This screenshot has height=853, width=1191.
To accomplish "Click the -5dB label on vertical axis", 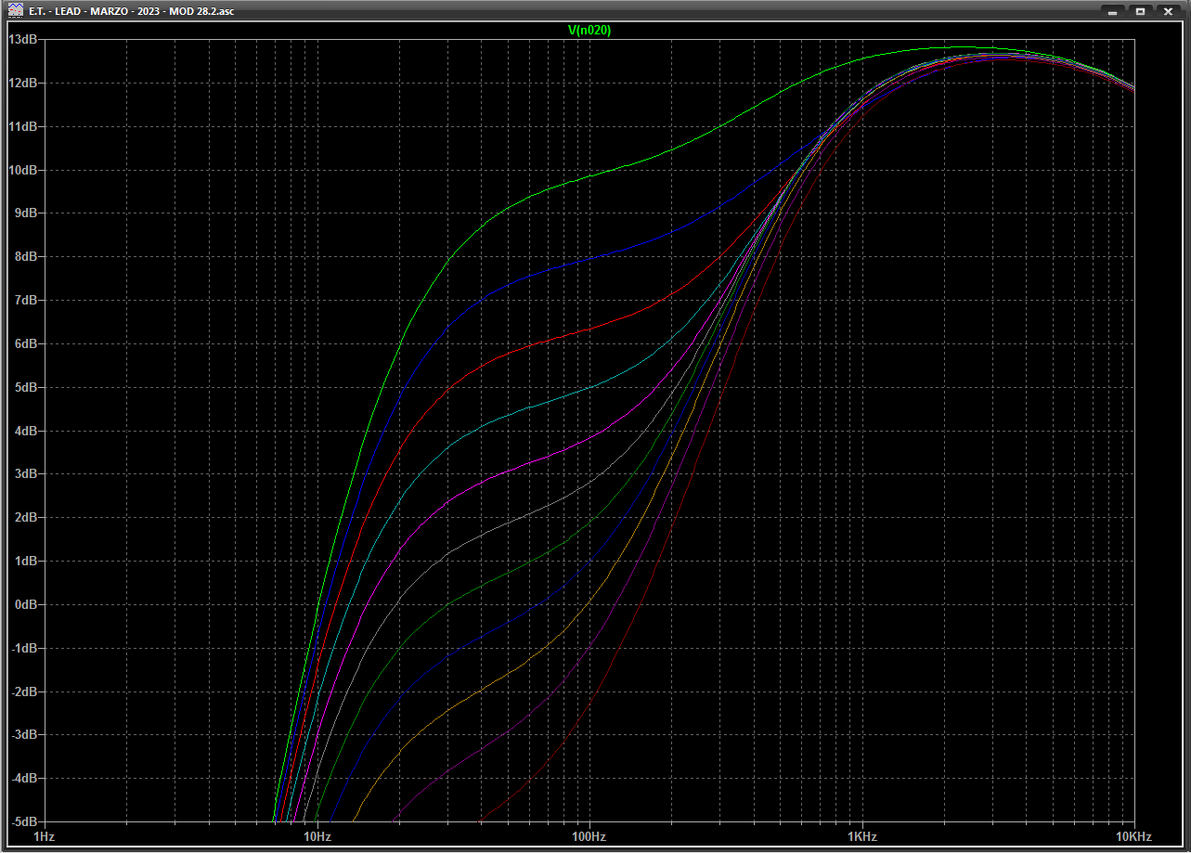I will click(24, 822).
